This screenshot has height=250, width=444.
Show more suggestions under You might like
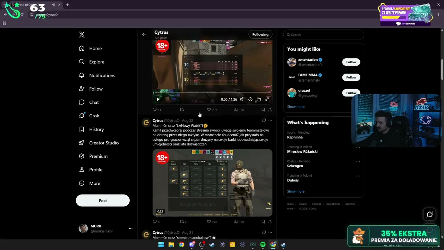(296, 107)
